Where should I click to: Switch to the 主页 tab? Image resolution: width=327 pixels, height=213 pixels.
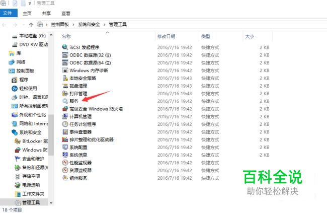click(27, 14)
